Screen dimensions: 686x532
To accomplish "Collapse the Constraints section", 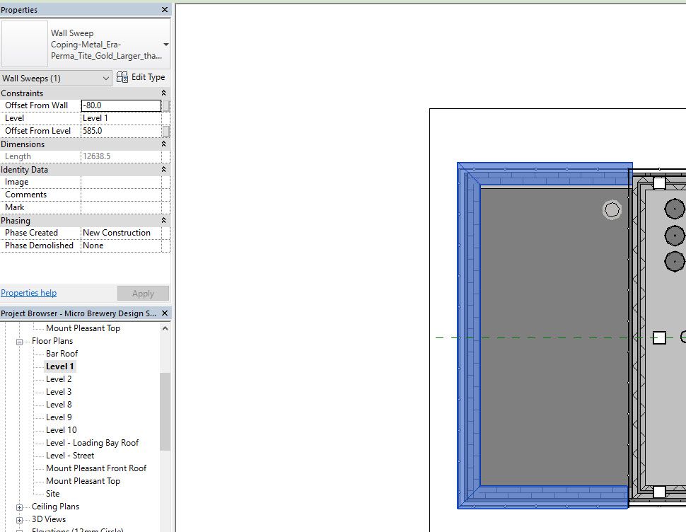I will click(163, 93).
